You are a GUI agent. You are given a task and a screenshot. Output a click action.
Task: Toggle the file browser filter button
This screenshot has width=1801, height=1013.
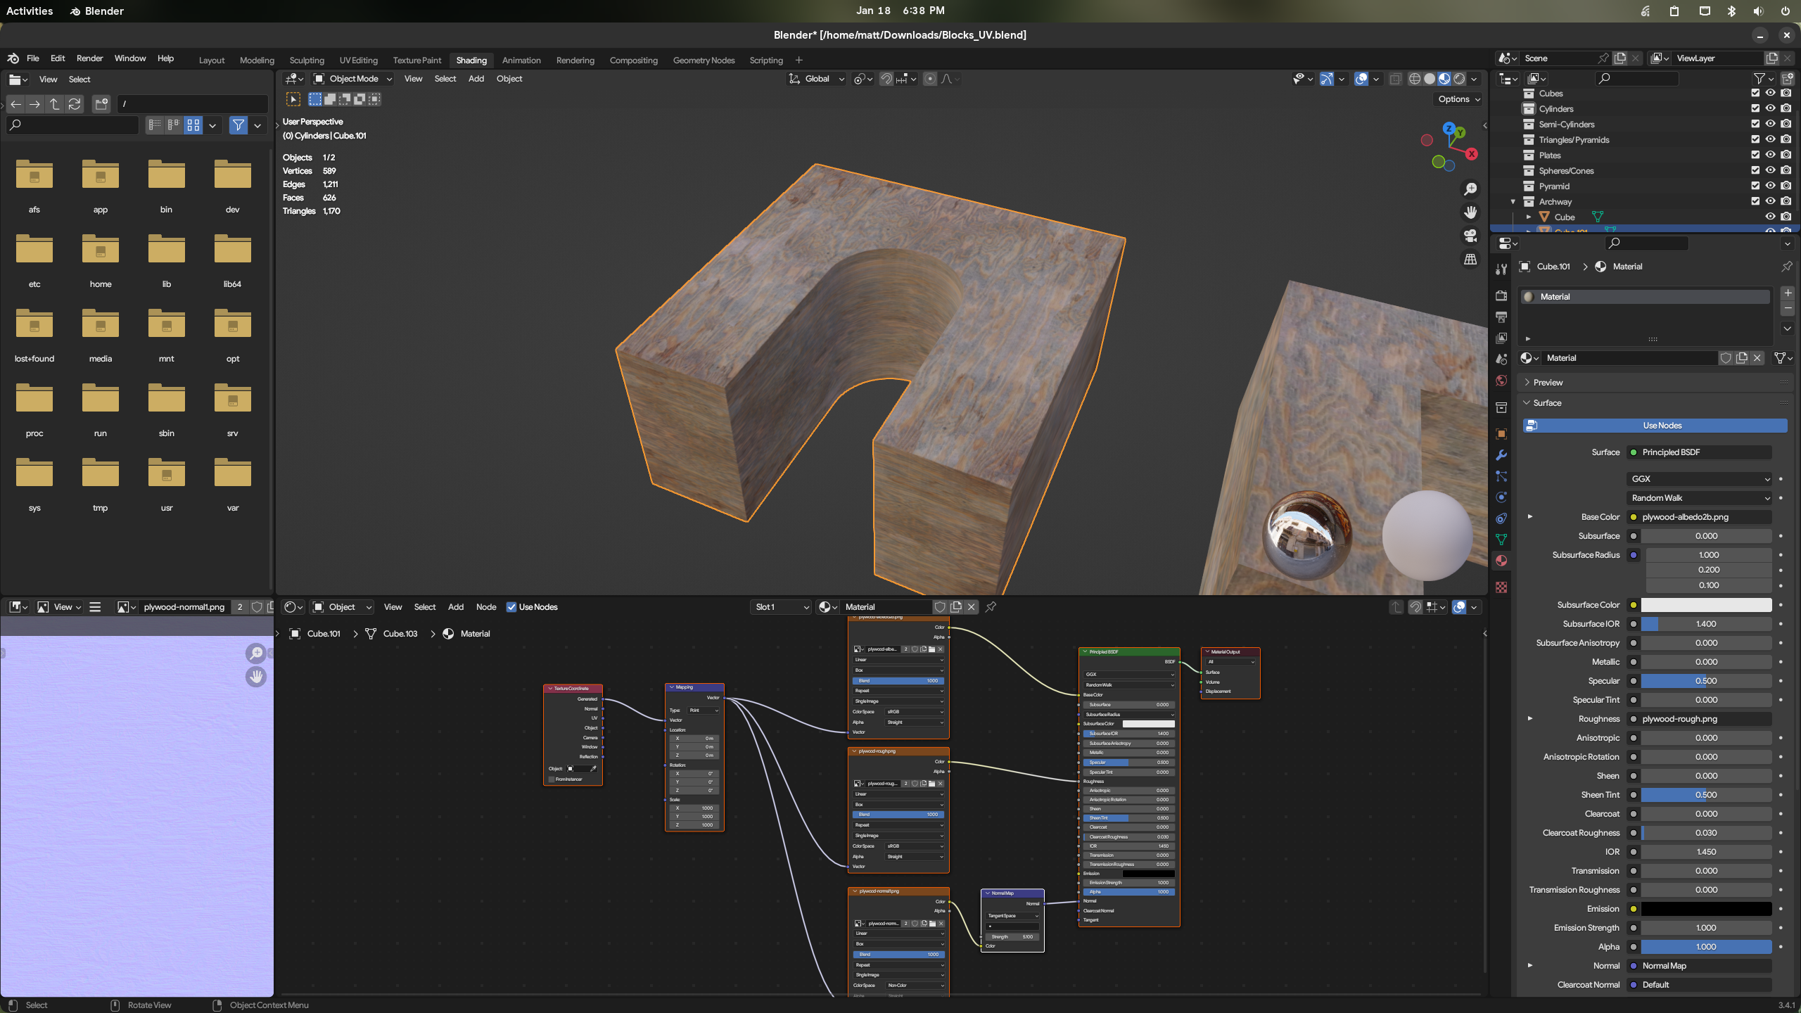click(239, 125)
